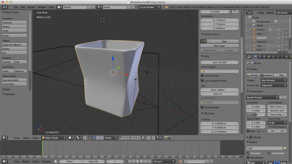The image size is (292, 164).
Task: Switch outliner to All Scenes view
Action: tap(283, 13)
